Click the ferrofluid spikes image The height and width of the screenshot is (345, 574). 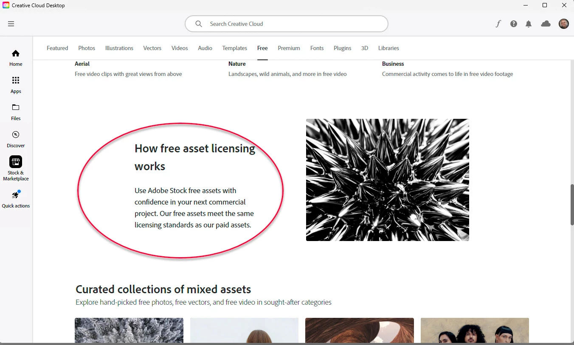[x=388, y=180]
